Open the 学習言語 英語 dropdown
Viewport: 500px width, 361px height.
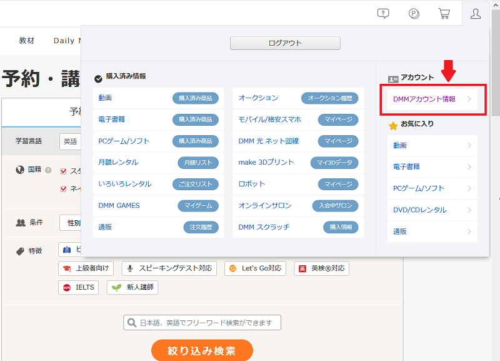coord(70,141)
